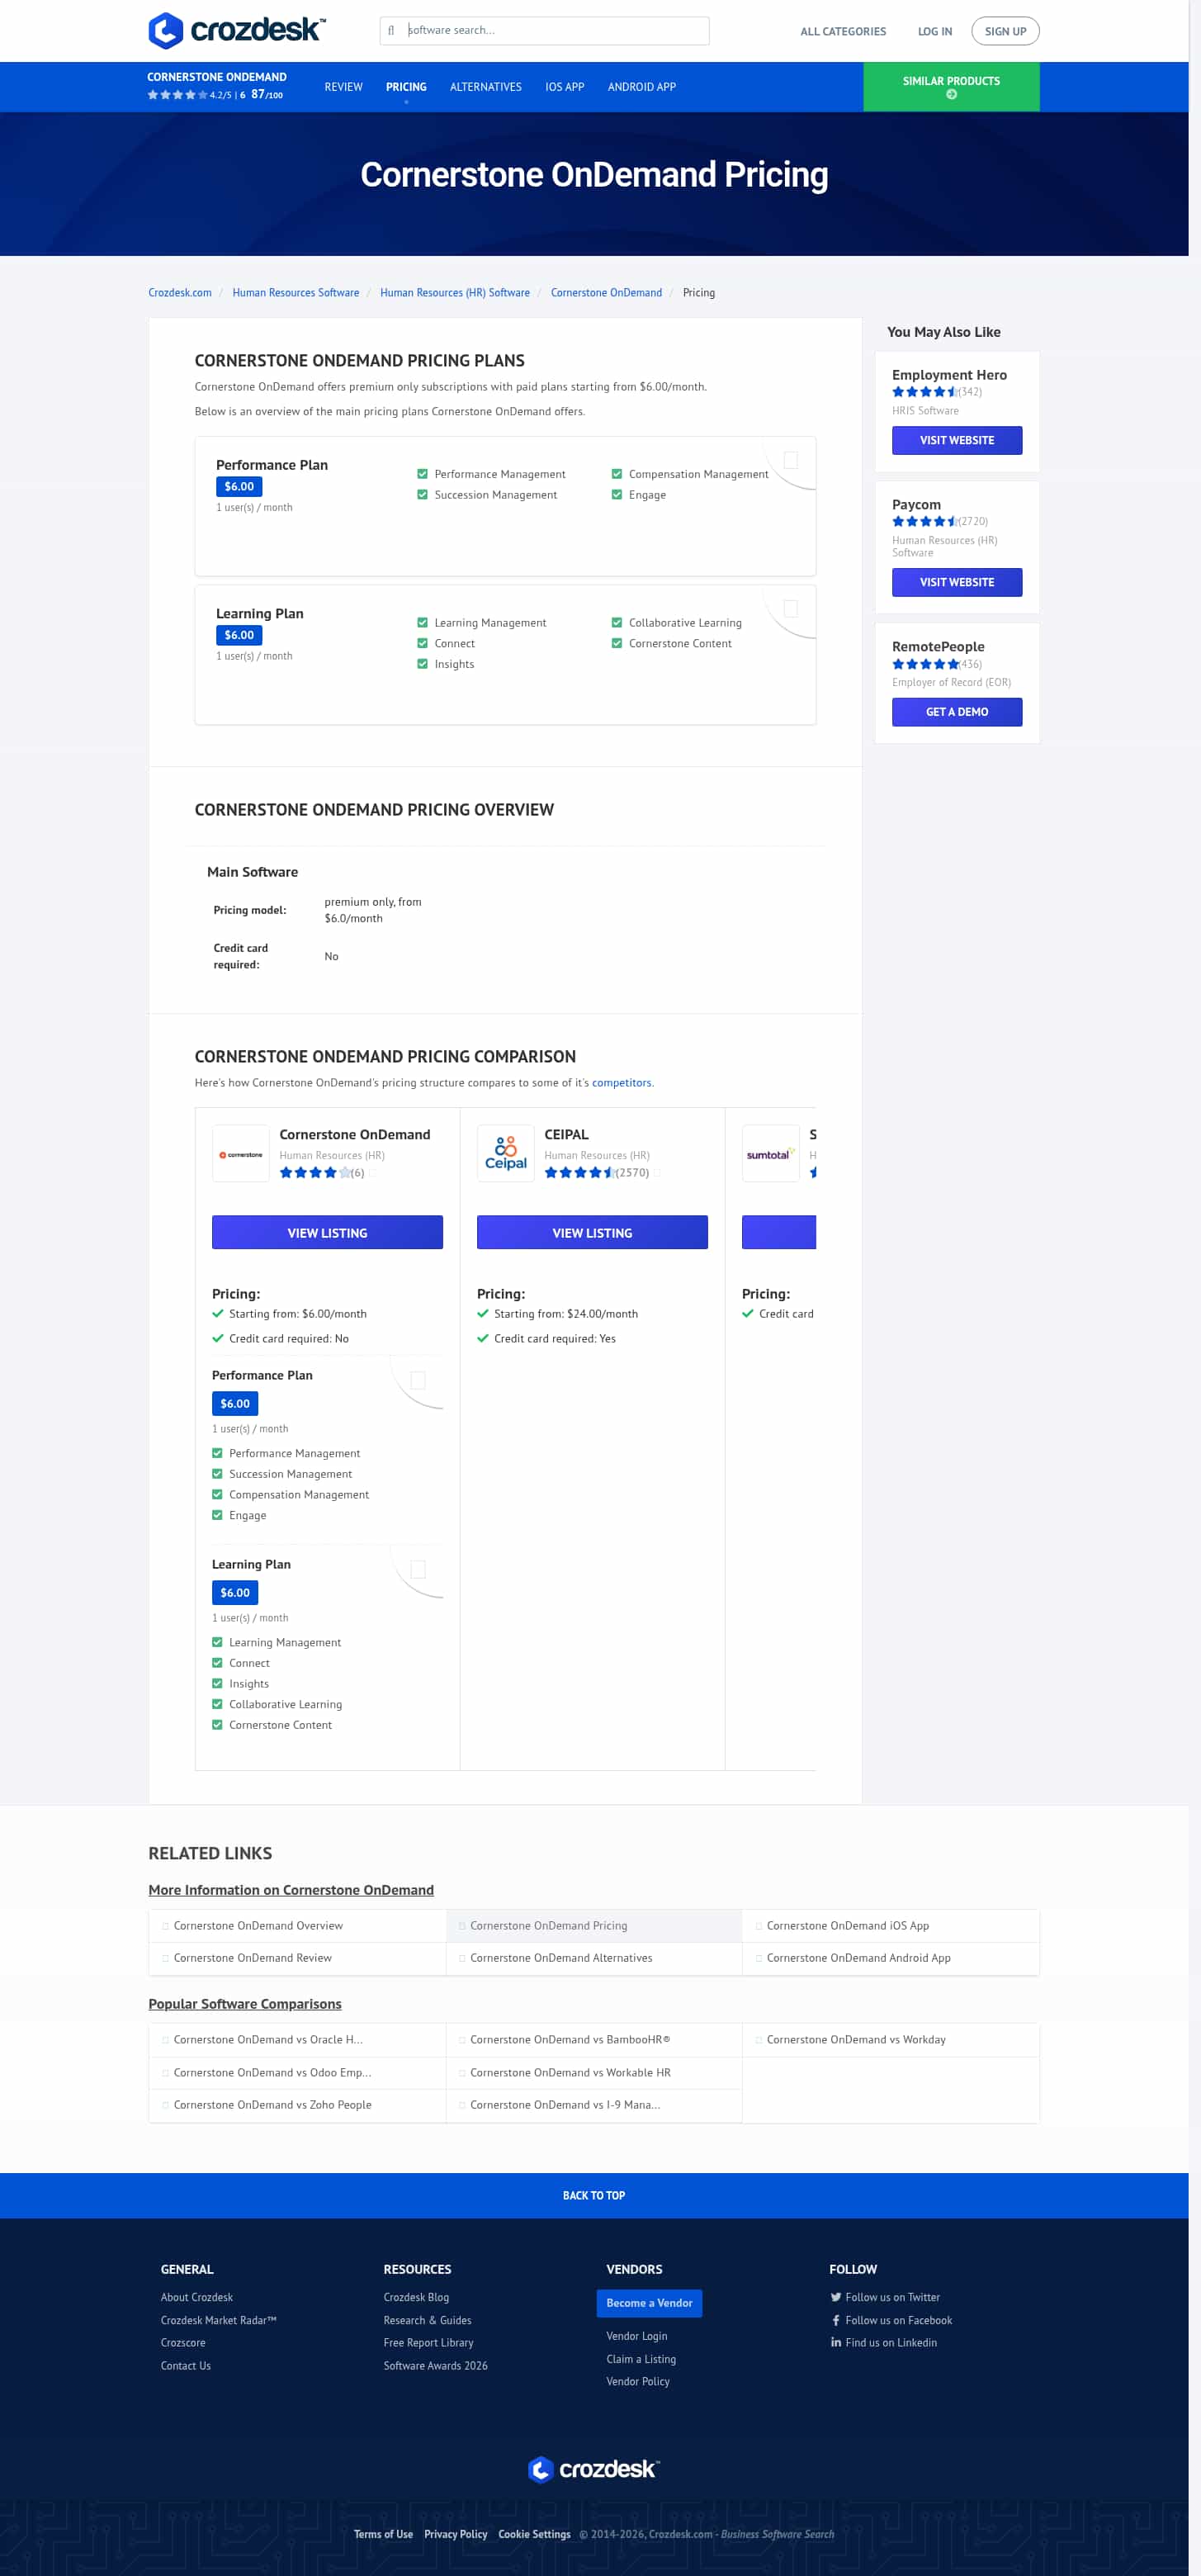The image size is (1201, 2576).
Task: Open the Cornerstone OnDemand breadcrumb link
Action: pos(606,293)
